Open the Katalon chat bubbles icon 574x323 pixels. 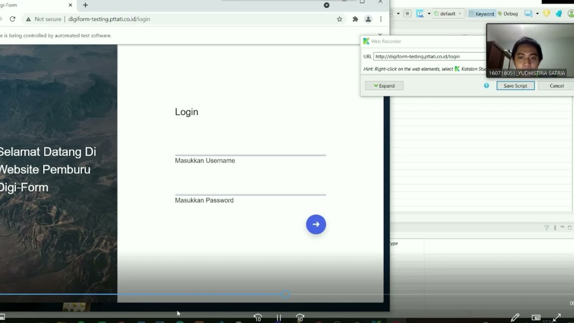[528, 13]
